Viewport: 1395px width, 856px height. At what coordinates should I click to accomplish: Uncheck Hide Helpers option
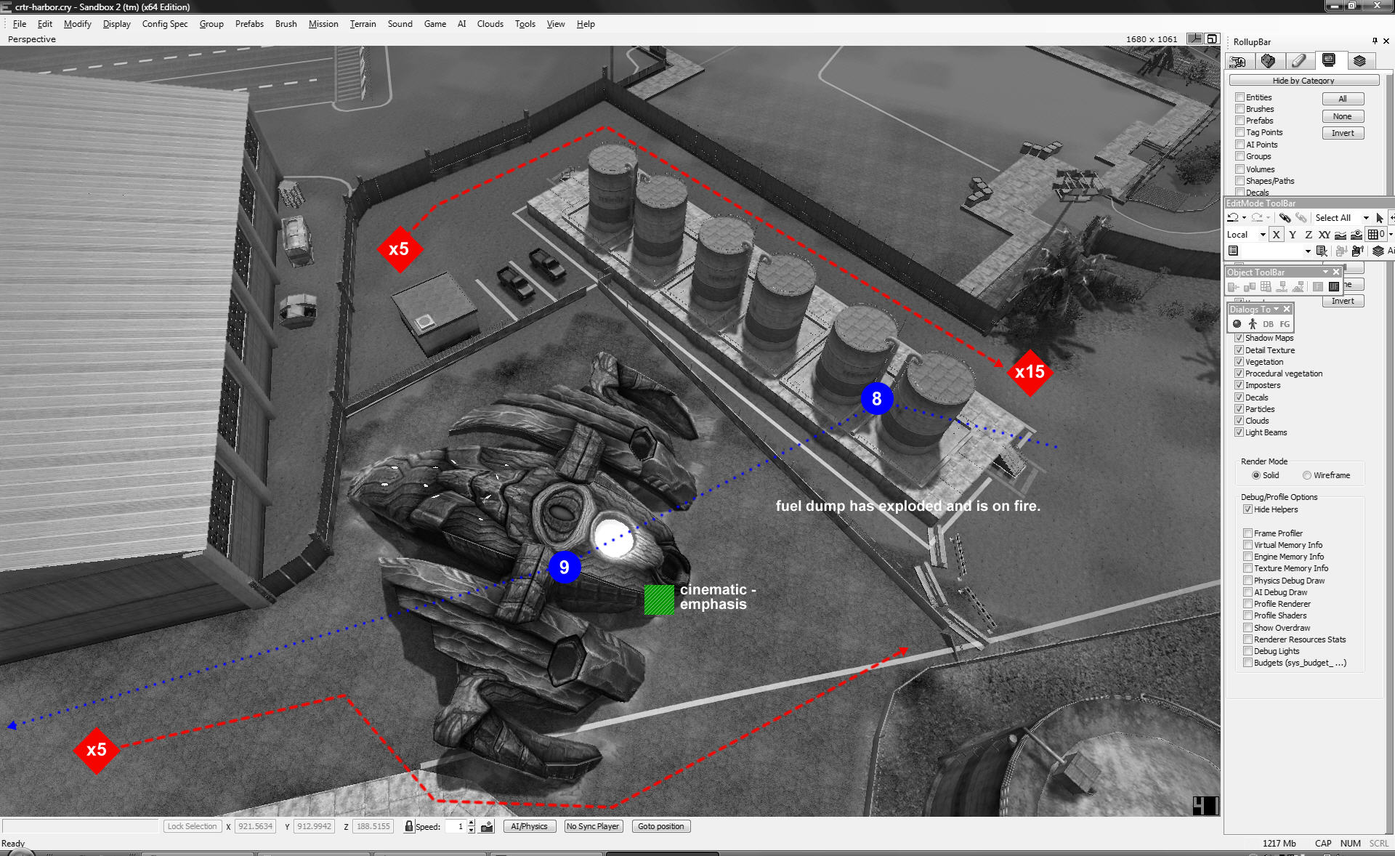click(x=1248, y=509)
